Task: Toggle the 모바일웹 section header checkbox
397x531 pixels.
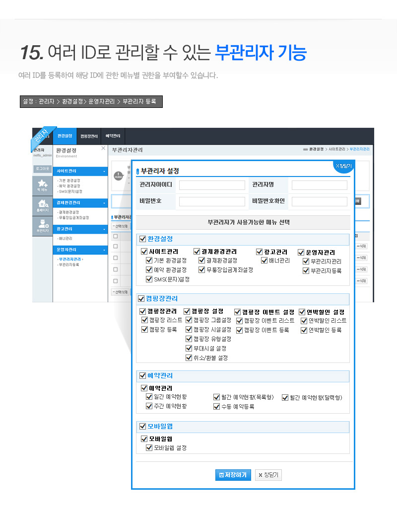Action: click(x=142, y=427)
